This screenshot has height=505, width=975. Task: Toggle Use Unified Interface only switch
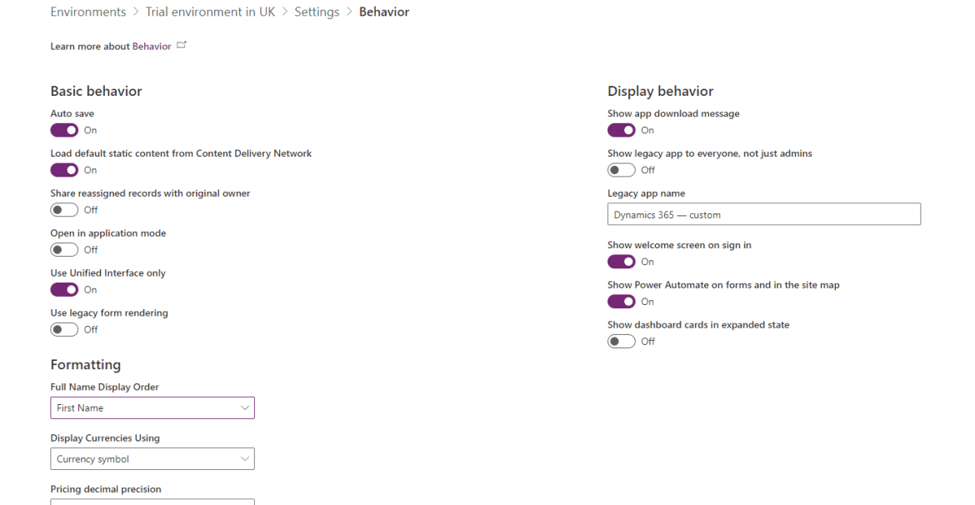64,289
